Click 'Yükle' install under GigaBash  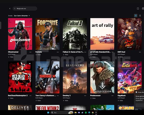pos(120,100)
